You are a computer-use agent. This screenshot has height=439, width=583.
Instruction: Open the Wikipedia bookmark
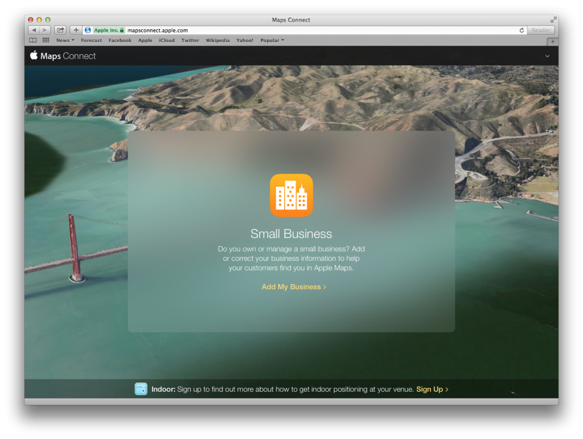click(217, 40)
